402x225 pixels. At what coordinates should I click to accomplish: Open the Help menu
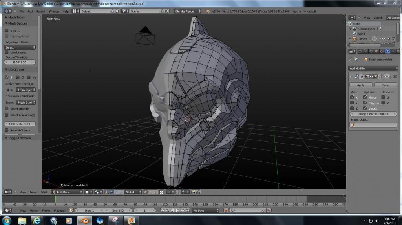click(66, 11)
